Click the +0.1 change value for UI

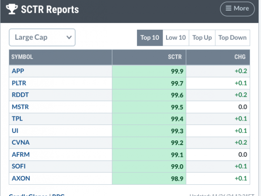click(241, 131)
